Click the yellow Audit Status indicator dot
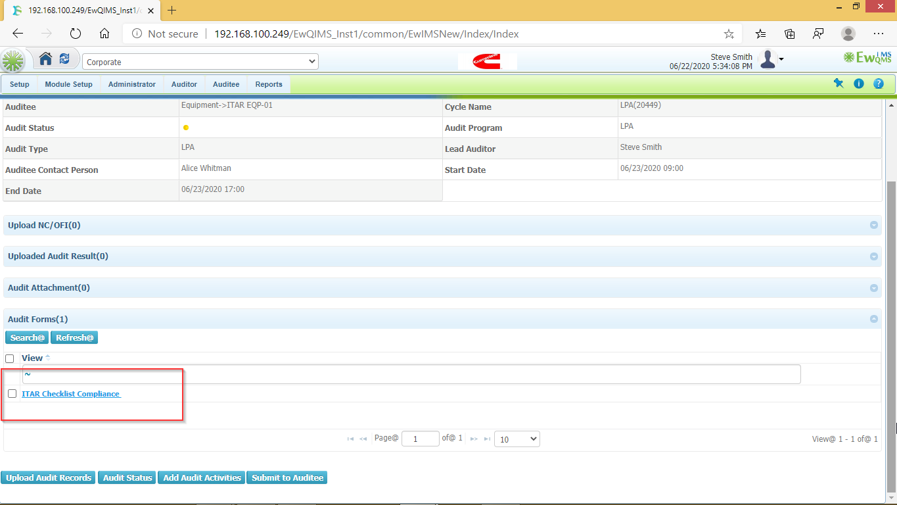Viewport: 897px width, 505px height. [186, 128]
